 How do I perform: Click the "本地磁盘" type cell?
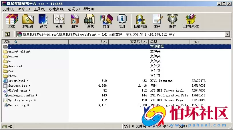click(157, 47)
